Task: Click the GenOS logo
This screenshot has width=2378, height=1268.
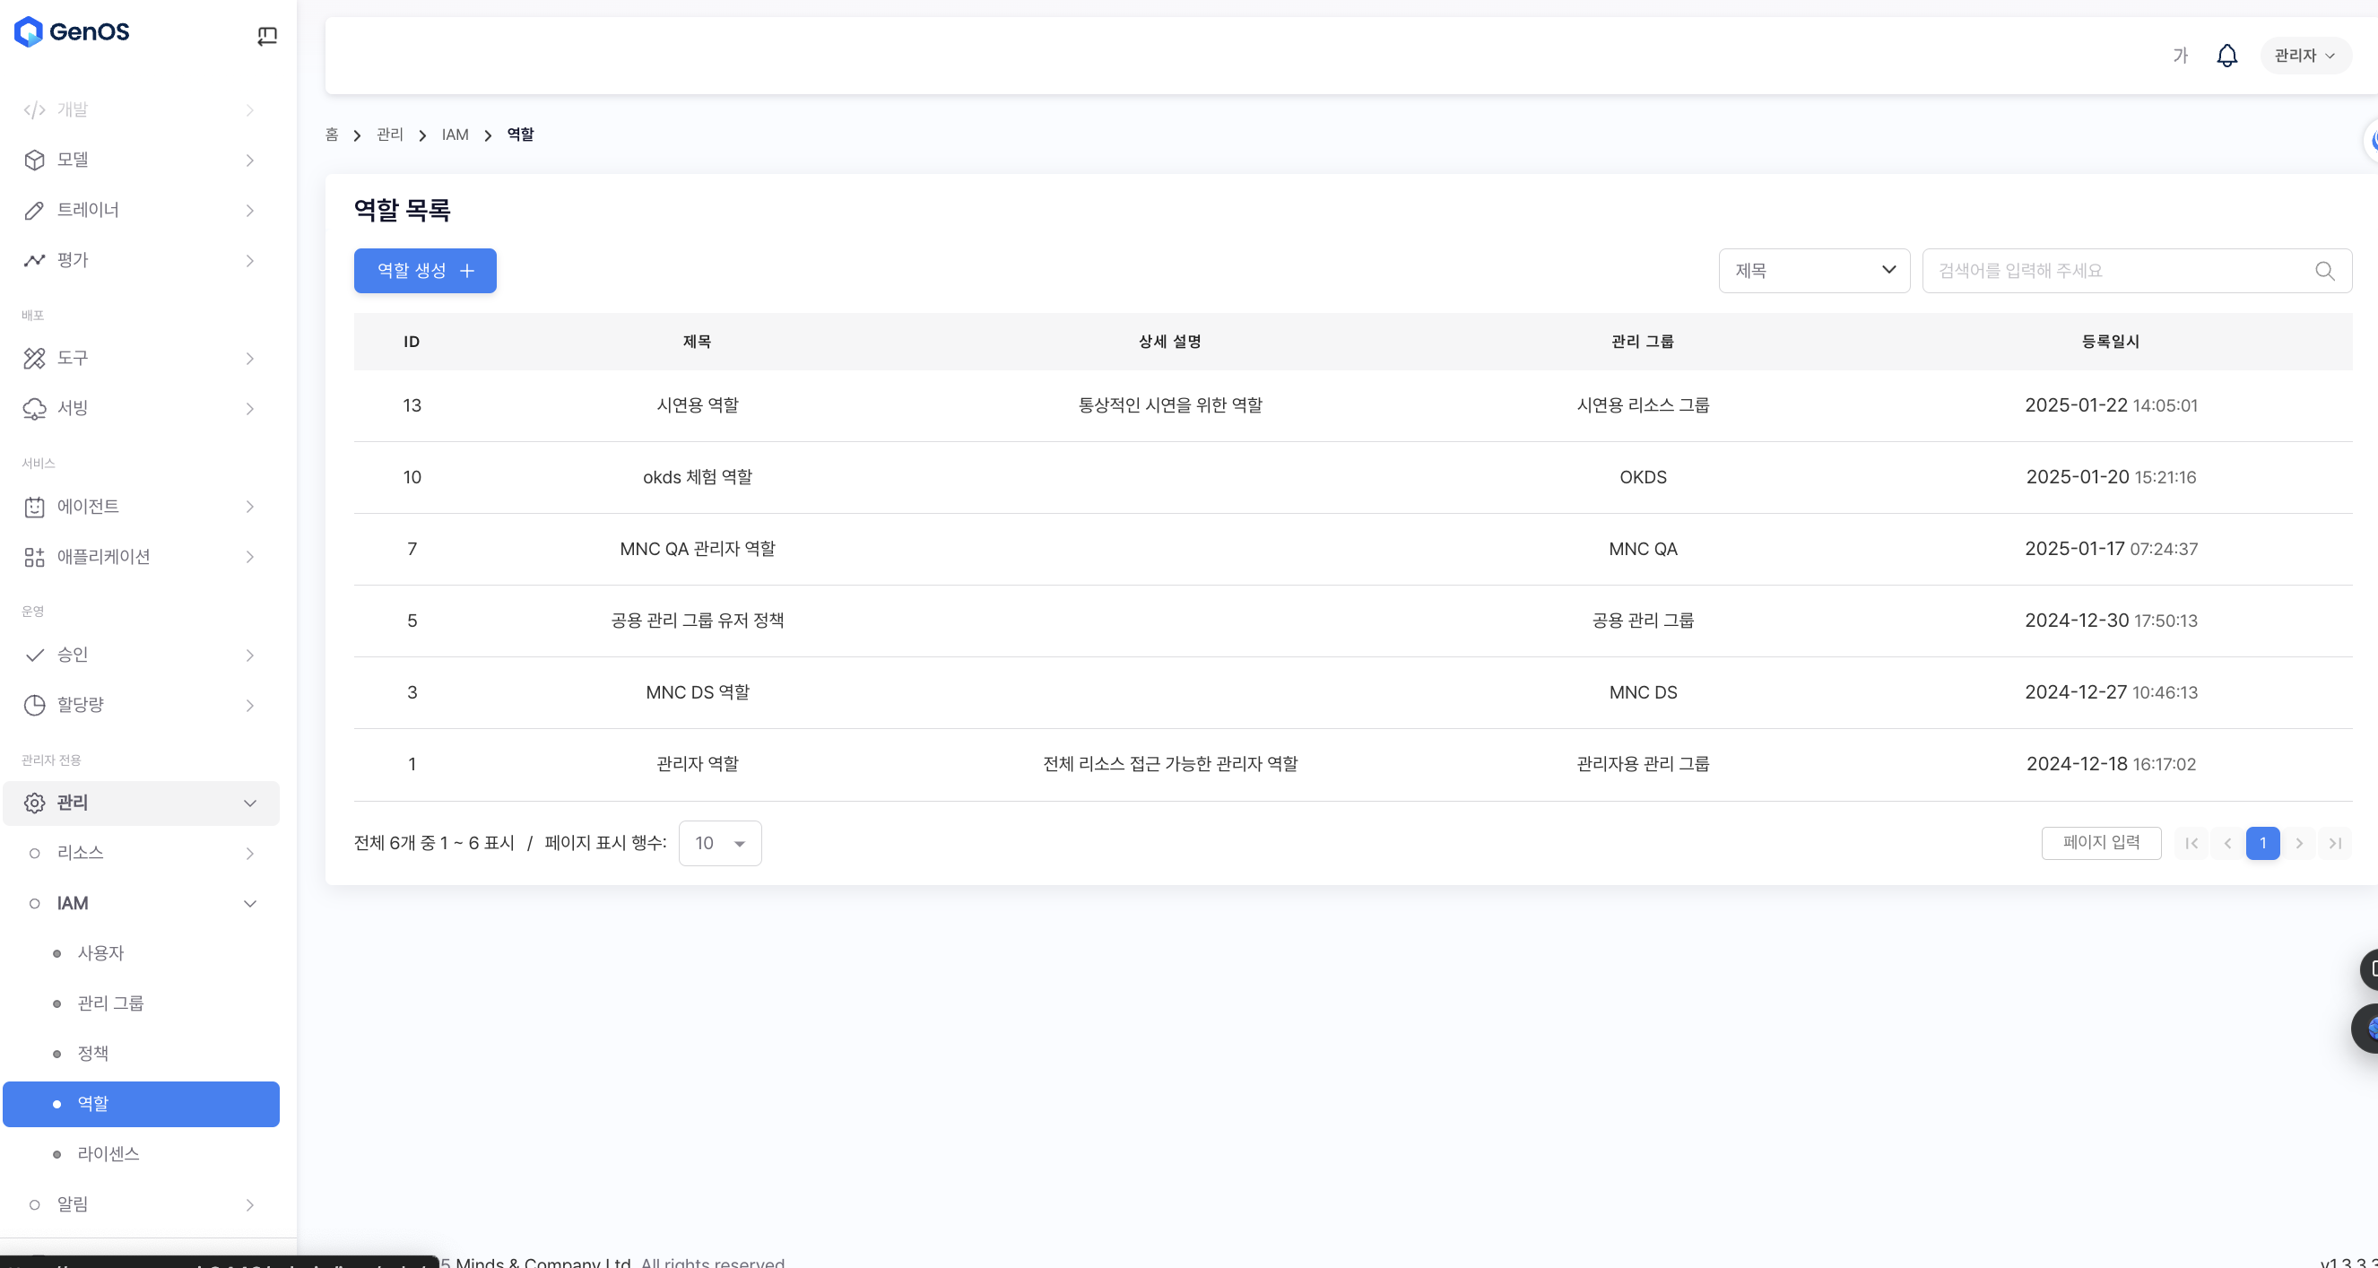Action: (72, 31)
